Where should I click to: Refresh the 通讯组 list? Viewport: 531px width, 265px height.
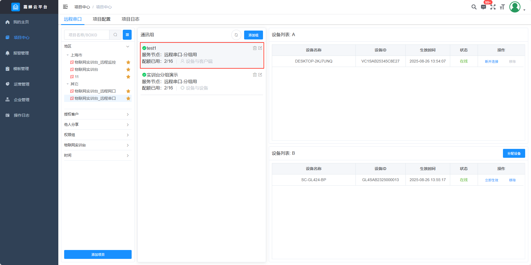click(236, 35)
